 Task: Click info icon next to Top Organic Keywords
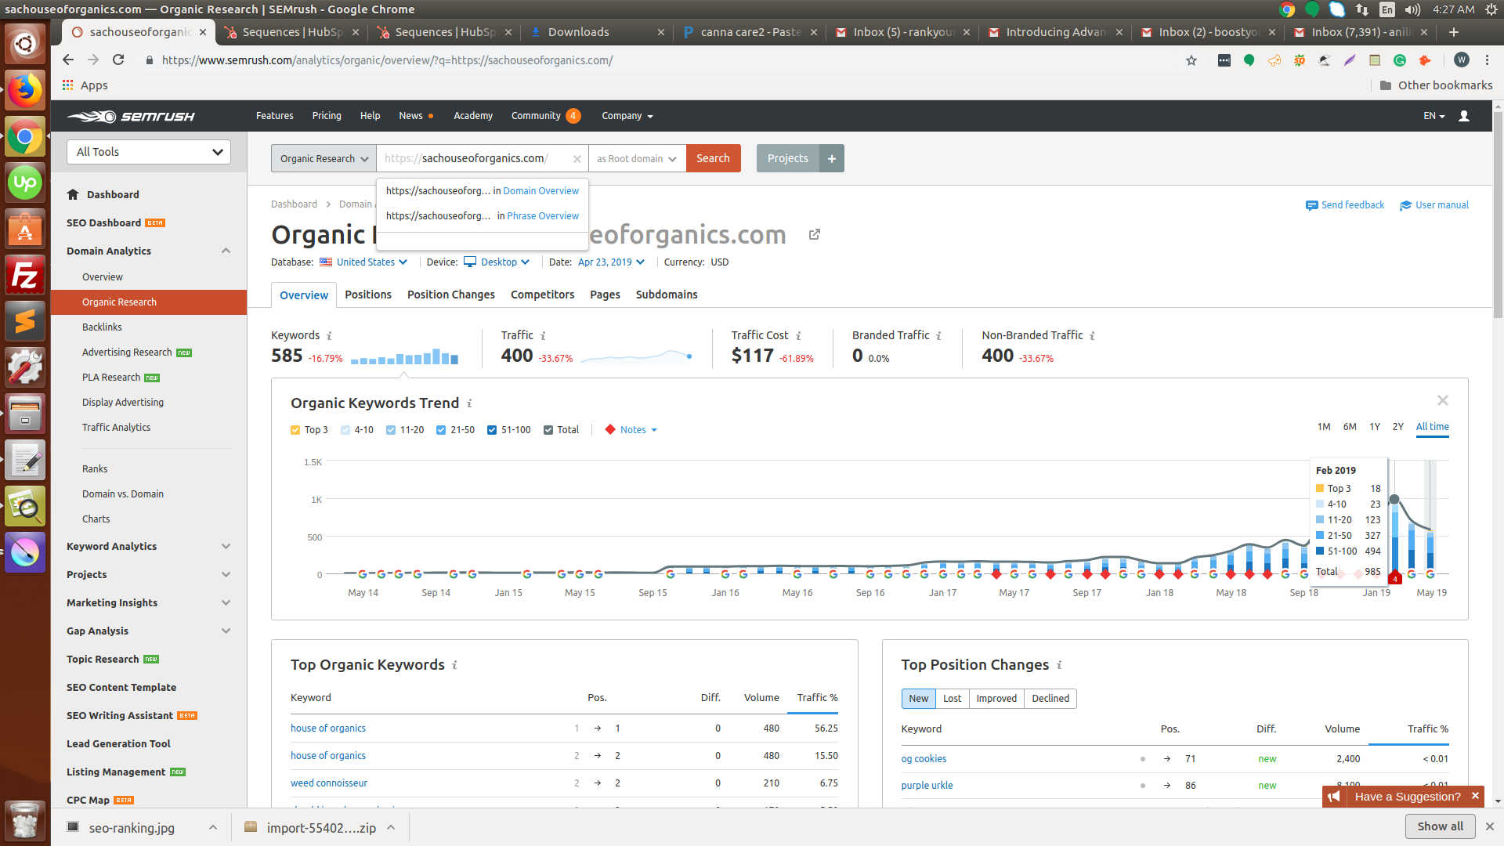[454, 665]
